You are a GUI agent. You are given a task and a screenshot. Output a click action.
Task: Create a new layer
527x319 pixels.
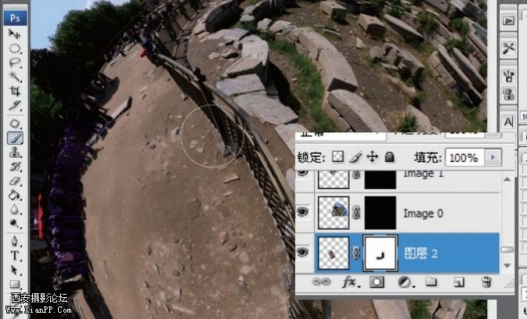click(x=458, y=282)
